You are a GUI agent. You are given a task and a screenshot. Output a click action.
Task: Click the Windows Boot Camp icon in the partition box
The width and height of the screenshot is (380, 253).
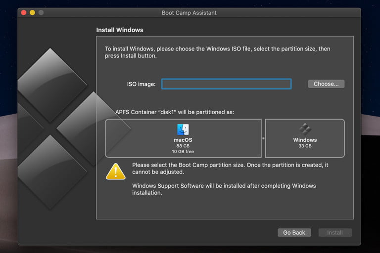[305, 129]
